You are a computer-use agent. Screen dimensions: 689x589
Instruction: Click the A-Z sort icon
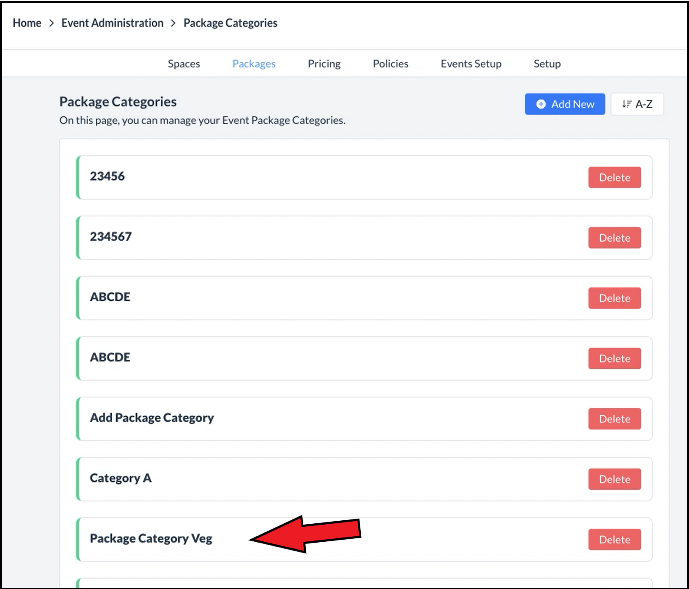point(627,104)
